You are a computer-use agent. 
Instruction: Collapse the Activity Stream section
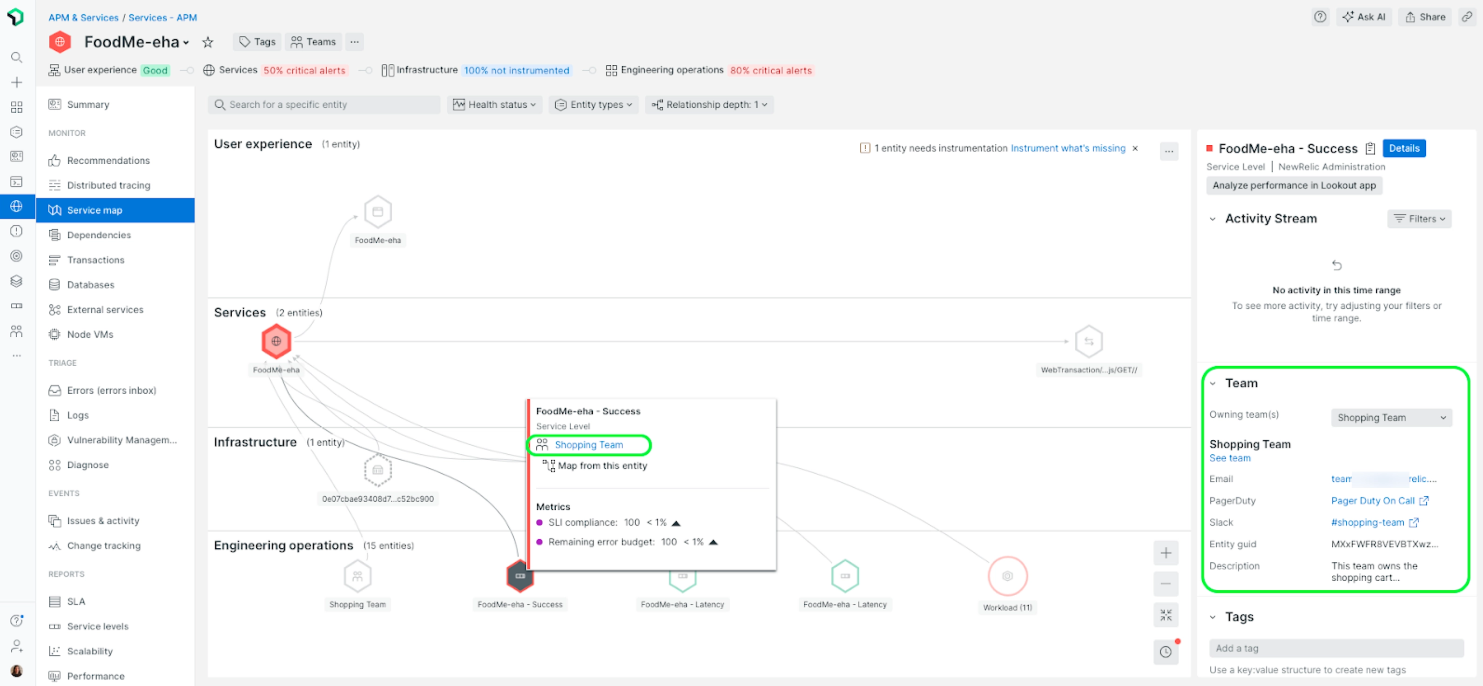pyautogui.click(x=1213, y=219)
